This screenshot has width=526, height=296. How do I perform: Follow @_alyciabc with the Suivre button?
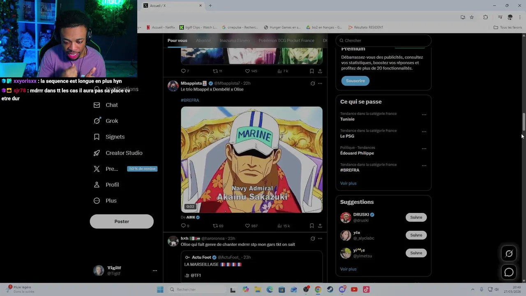point(416,235)
